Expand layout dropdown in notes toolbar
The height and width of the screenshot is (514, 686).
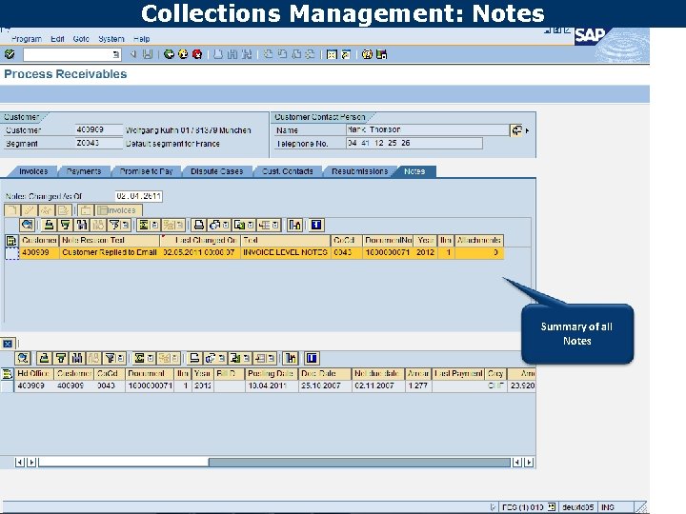275,225
